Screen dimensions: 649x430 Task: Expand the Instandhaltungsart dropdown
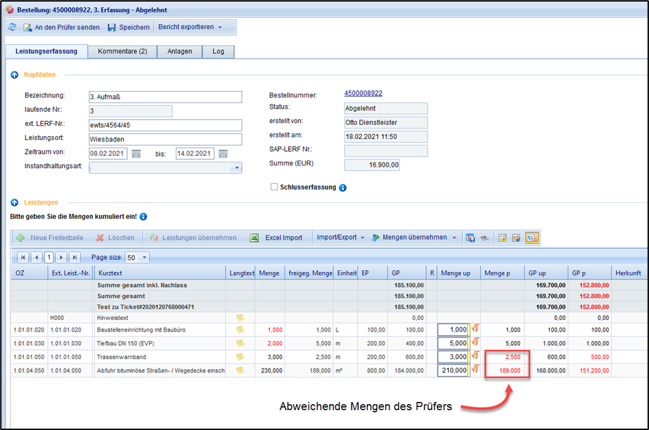[237, 167]
